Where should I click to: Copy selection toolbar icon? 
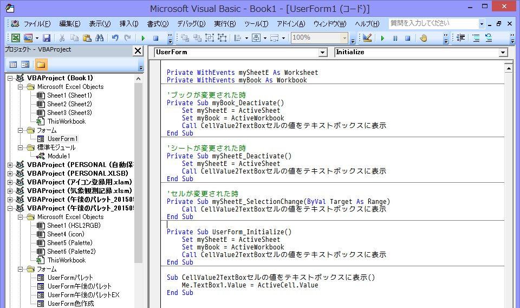(x=75, y=38)
